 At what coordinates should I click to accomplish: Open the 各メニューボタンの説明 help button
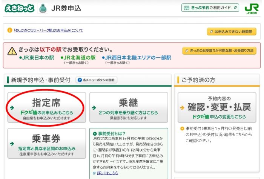point(96,80)
